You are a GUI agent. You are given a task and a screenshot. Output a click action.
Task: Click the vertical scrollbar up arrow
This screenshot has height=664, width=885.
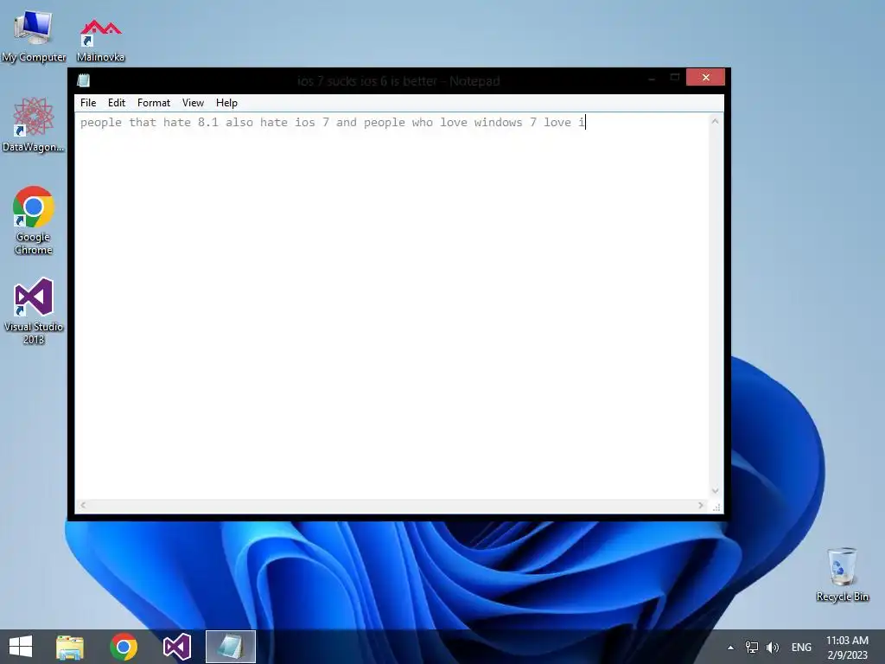(715, 121)
